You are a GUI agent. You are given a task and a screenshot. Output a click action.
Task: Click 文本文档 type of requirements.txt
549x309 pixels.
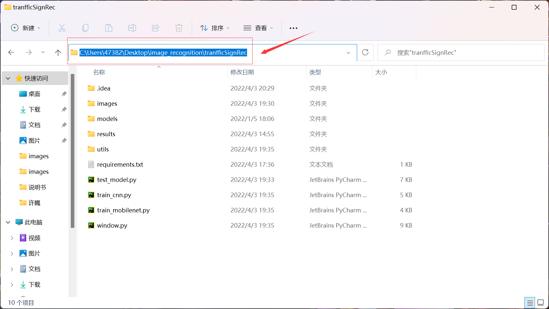click(x=321, y=164)
